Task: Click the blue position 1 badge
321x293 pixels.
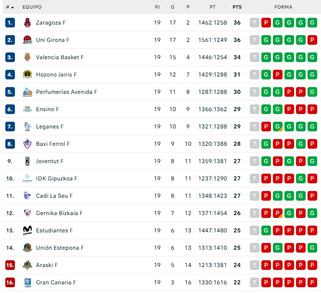Action: pos(10,23)
